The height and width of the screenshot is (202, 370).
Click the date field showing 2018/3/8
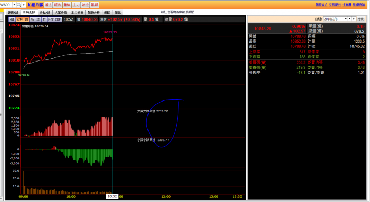point(334,19)
